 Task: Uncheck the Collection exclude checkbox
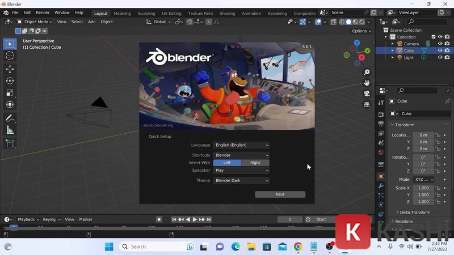pos(434,37)
